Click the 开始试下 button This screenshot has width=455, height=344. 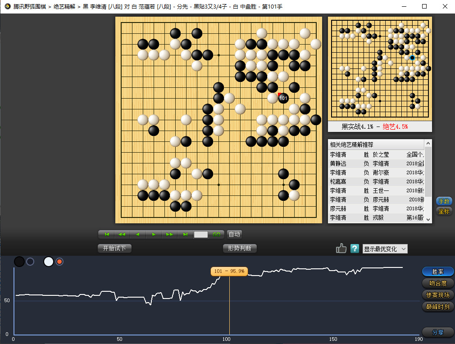[x=114, y=249]
